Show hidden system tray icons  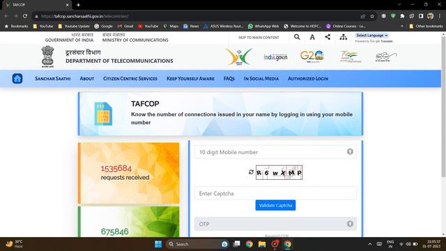[x=370, y=244]
